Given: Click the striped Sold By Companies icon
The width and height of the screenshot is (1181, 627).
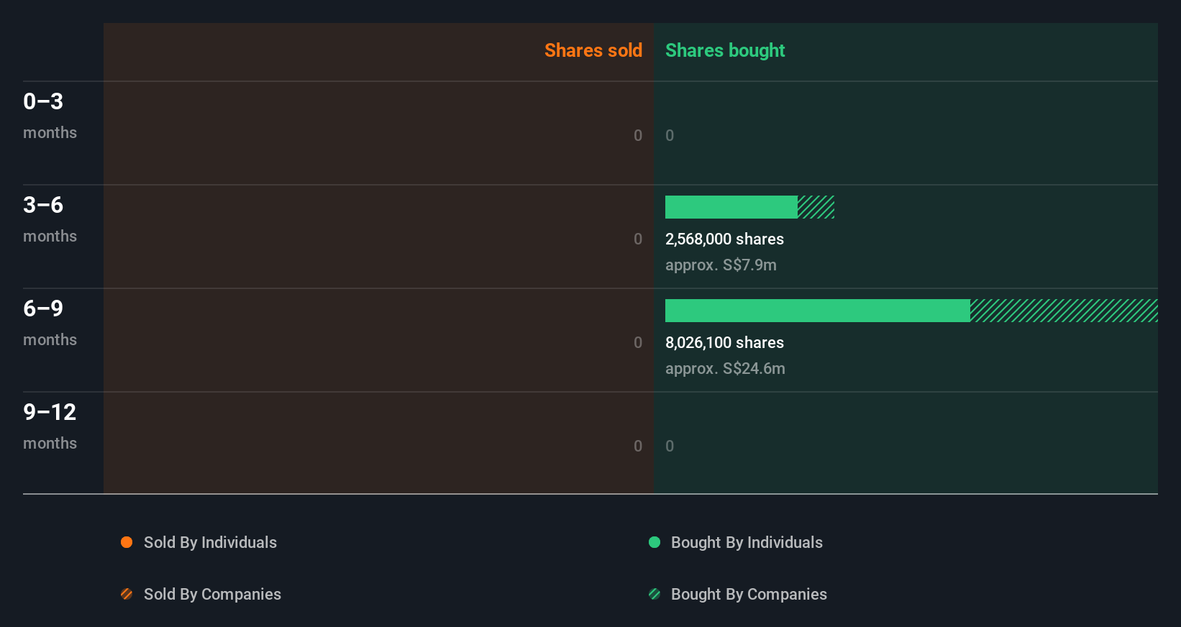Looking at the screenshot, I should click(x=127, y=594).
